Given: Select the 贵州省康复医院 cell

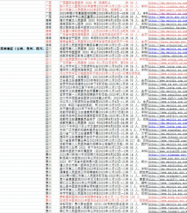Looking at the screenshot, I should (x=79, y=179).
